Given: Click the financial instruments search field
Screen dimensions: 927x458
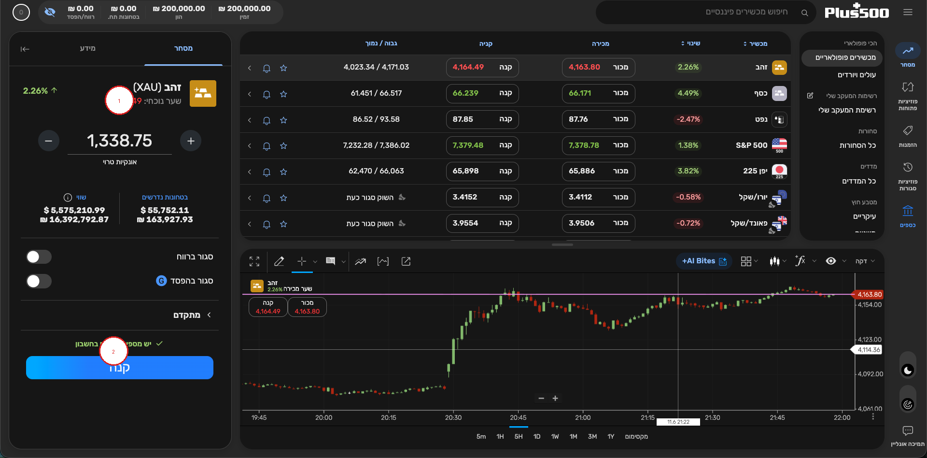Looking at the screenshot, I should click(x=706, y=12).
